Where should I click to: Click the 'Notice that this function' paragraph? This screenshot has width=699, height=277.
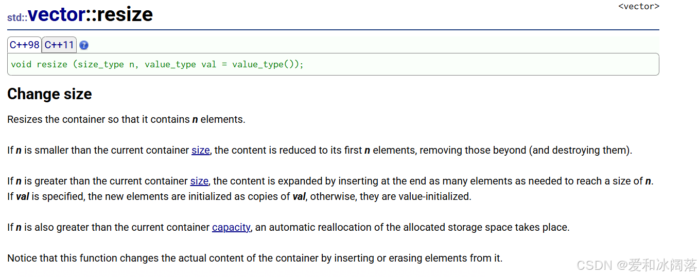255,258
